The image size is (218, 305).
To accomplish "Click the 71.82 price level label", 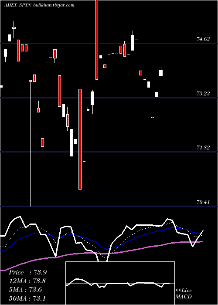I will (x=203, y=148).
